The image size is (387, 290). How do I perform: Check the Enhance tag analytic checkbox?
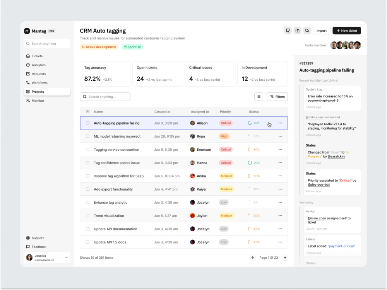87,203
